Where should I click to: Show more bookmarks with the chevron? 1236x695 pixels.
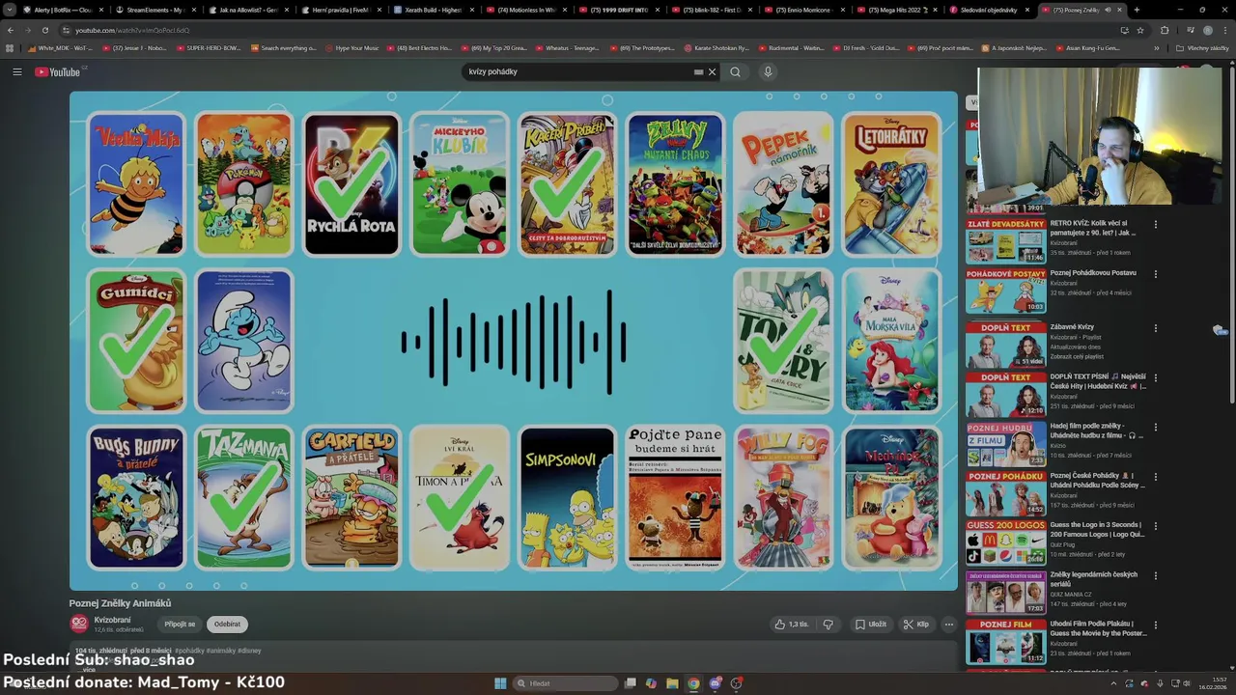(x=1157, y=47)
